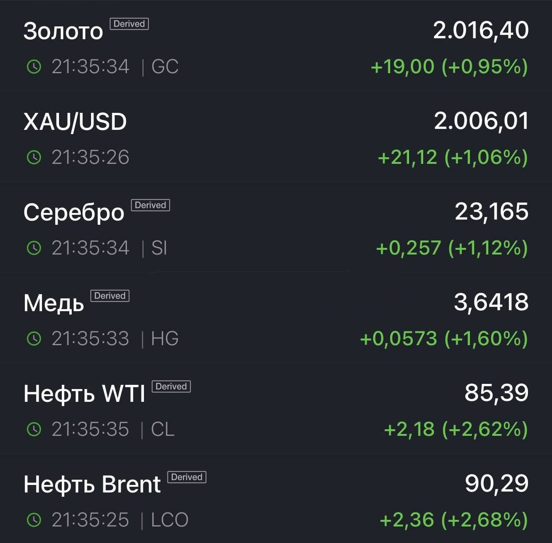
Task: Click the clock icon beside the Серебро timestamp
Action: [33, 248]
